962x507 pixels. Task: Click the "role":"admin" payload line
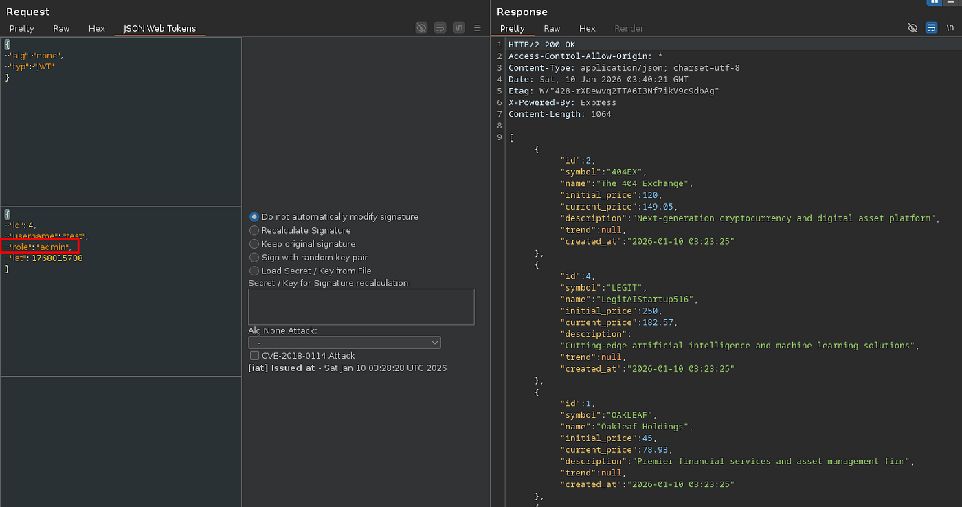point(38,247)
